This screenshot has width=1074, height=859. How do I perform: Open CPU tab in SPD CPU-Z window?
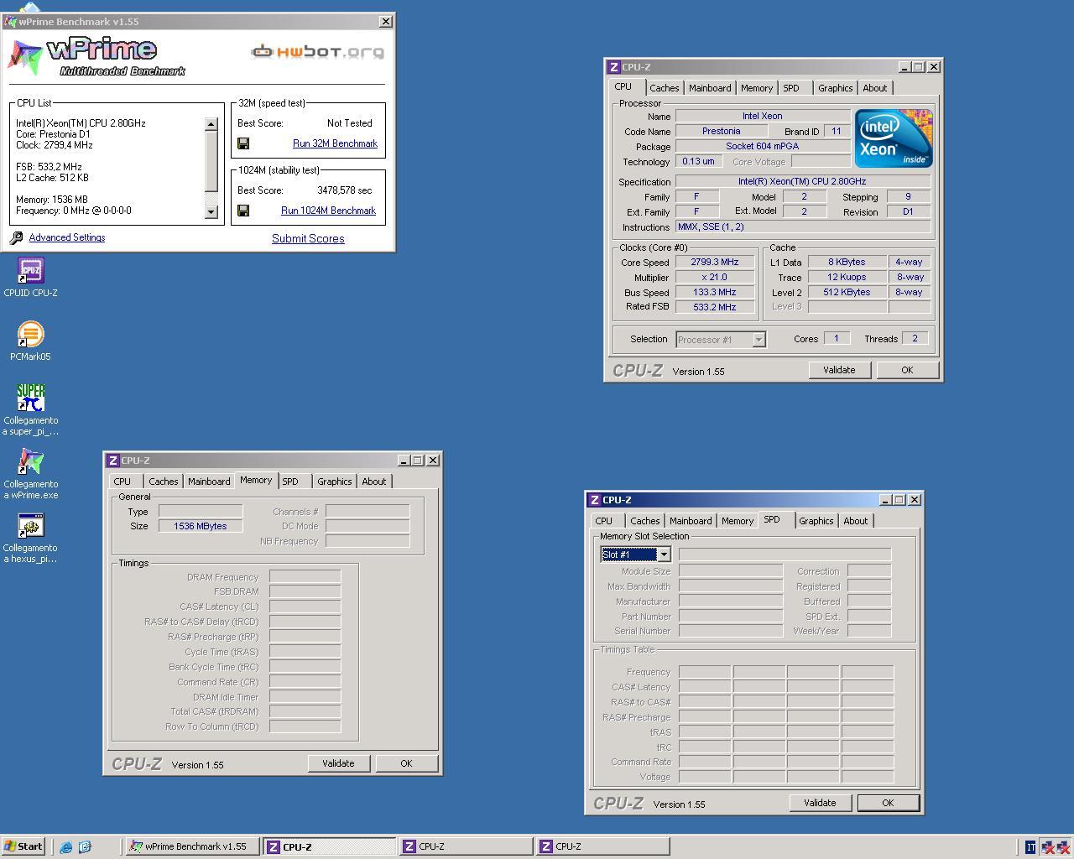[604, 521]
